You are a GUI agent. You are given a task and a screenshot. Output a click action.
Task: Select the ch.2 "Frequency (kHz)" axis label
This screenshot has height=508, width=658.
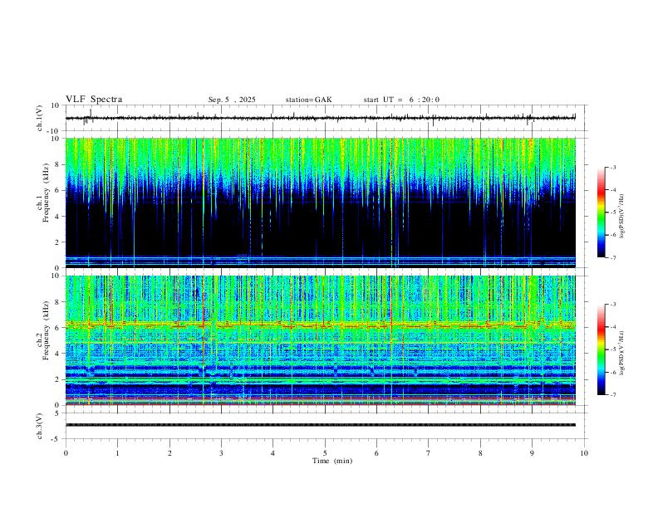[x=46, y=330]
